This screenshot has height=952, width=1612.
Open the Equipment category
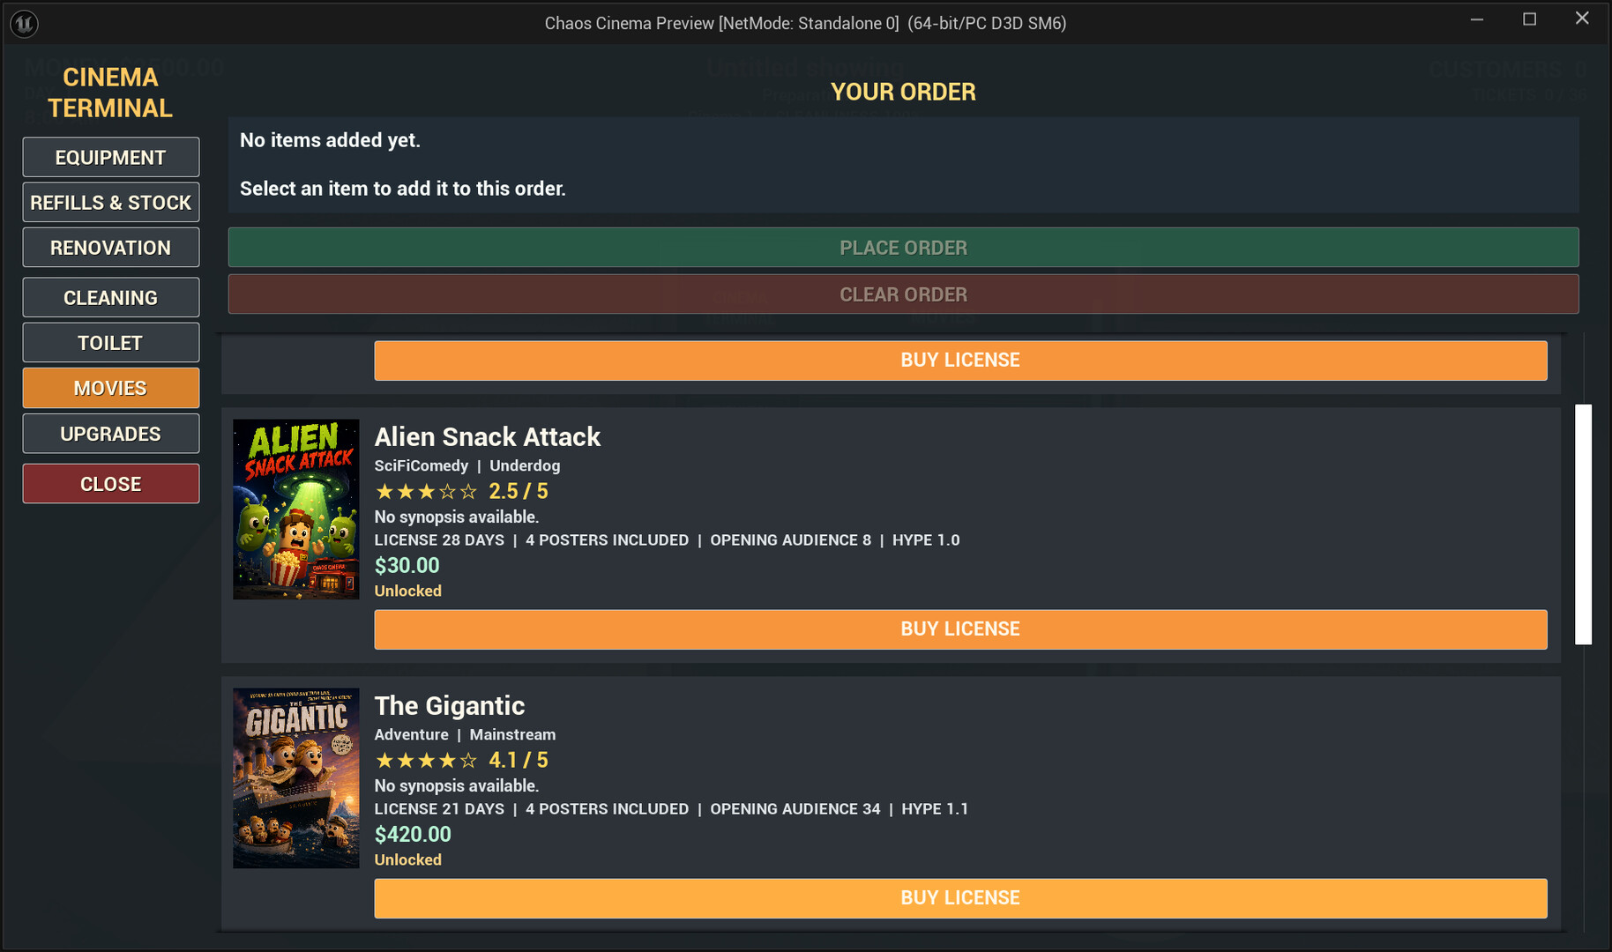click(111, 157)
